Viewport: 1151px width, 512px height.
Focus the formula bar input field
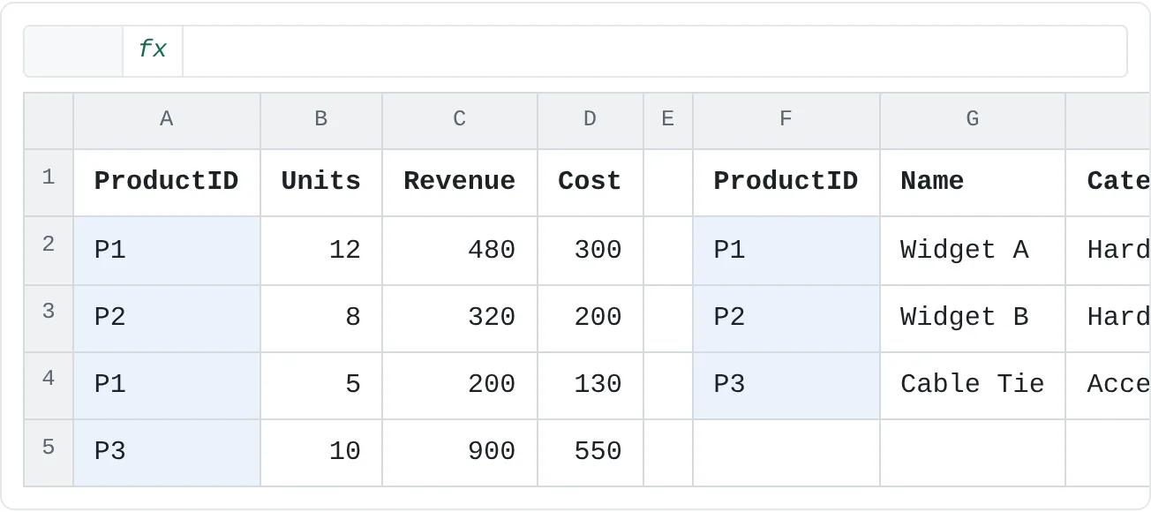point(654,50)
